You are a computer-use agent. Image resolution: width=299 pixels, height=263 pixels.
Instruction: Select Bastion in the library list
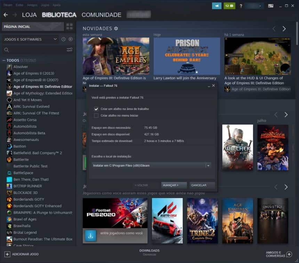tap(19, 146)
